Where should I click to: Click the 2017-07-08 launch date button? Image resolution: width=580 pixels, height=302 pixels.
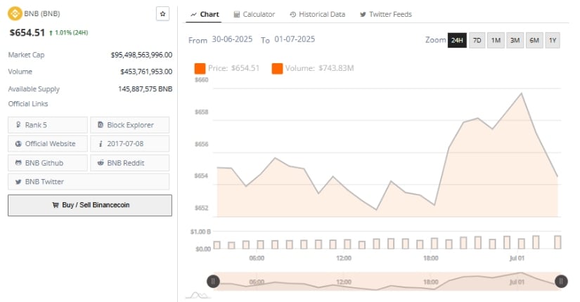pos(130,144)
